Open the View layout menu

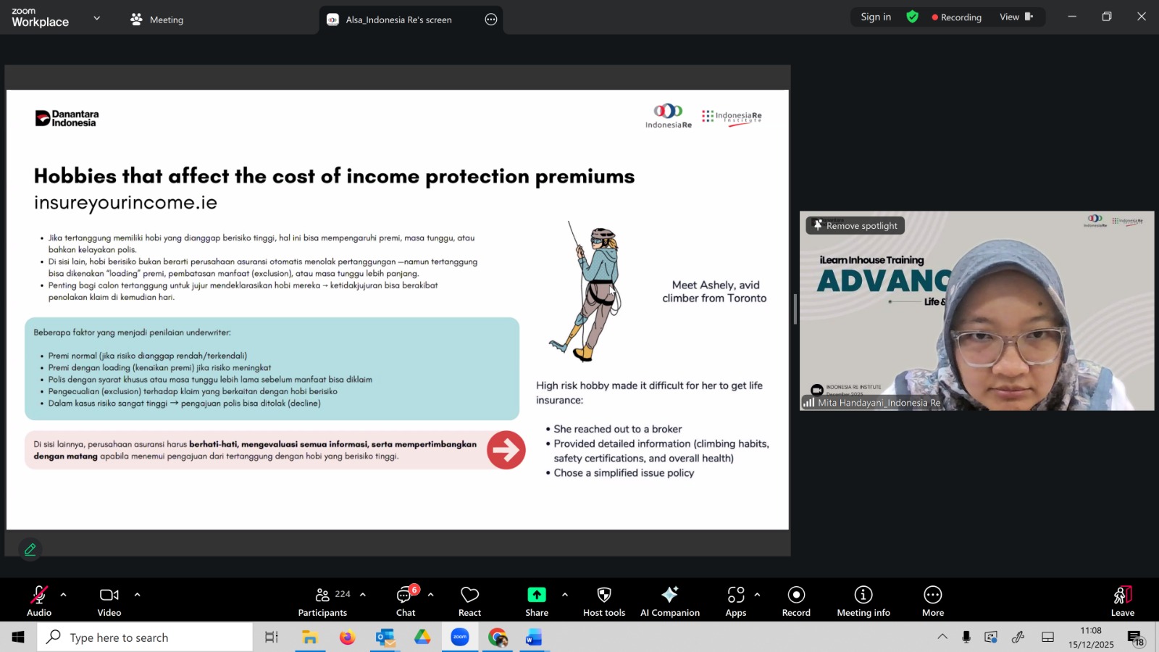(x=1016, y=17)
